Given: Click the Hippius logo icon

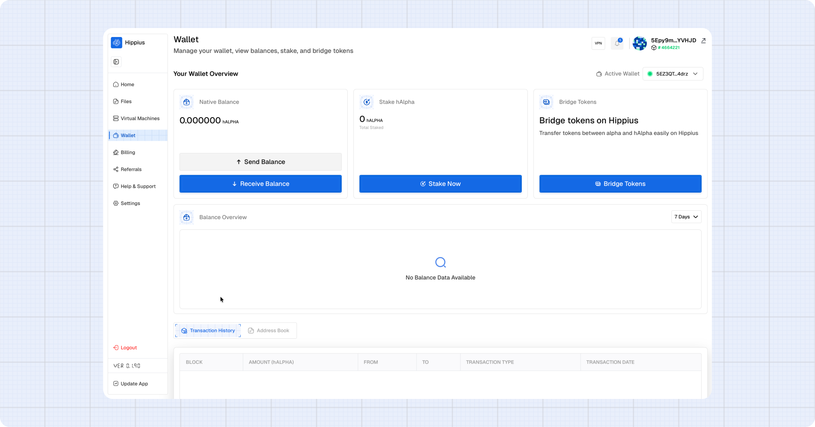Looking at the screenshot, I should click(x=116, y=42).
